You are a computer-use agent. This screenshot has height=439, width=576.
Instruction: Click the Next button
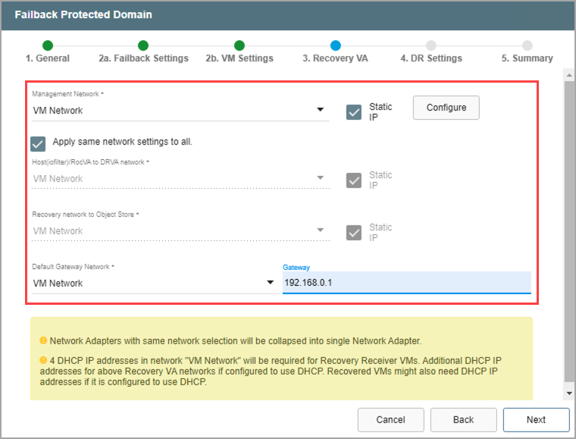pos(536,419)
